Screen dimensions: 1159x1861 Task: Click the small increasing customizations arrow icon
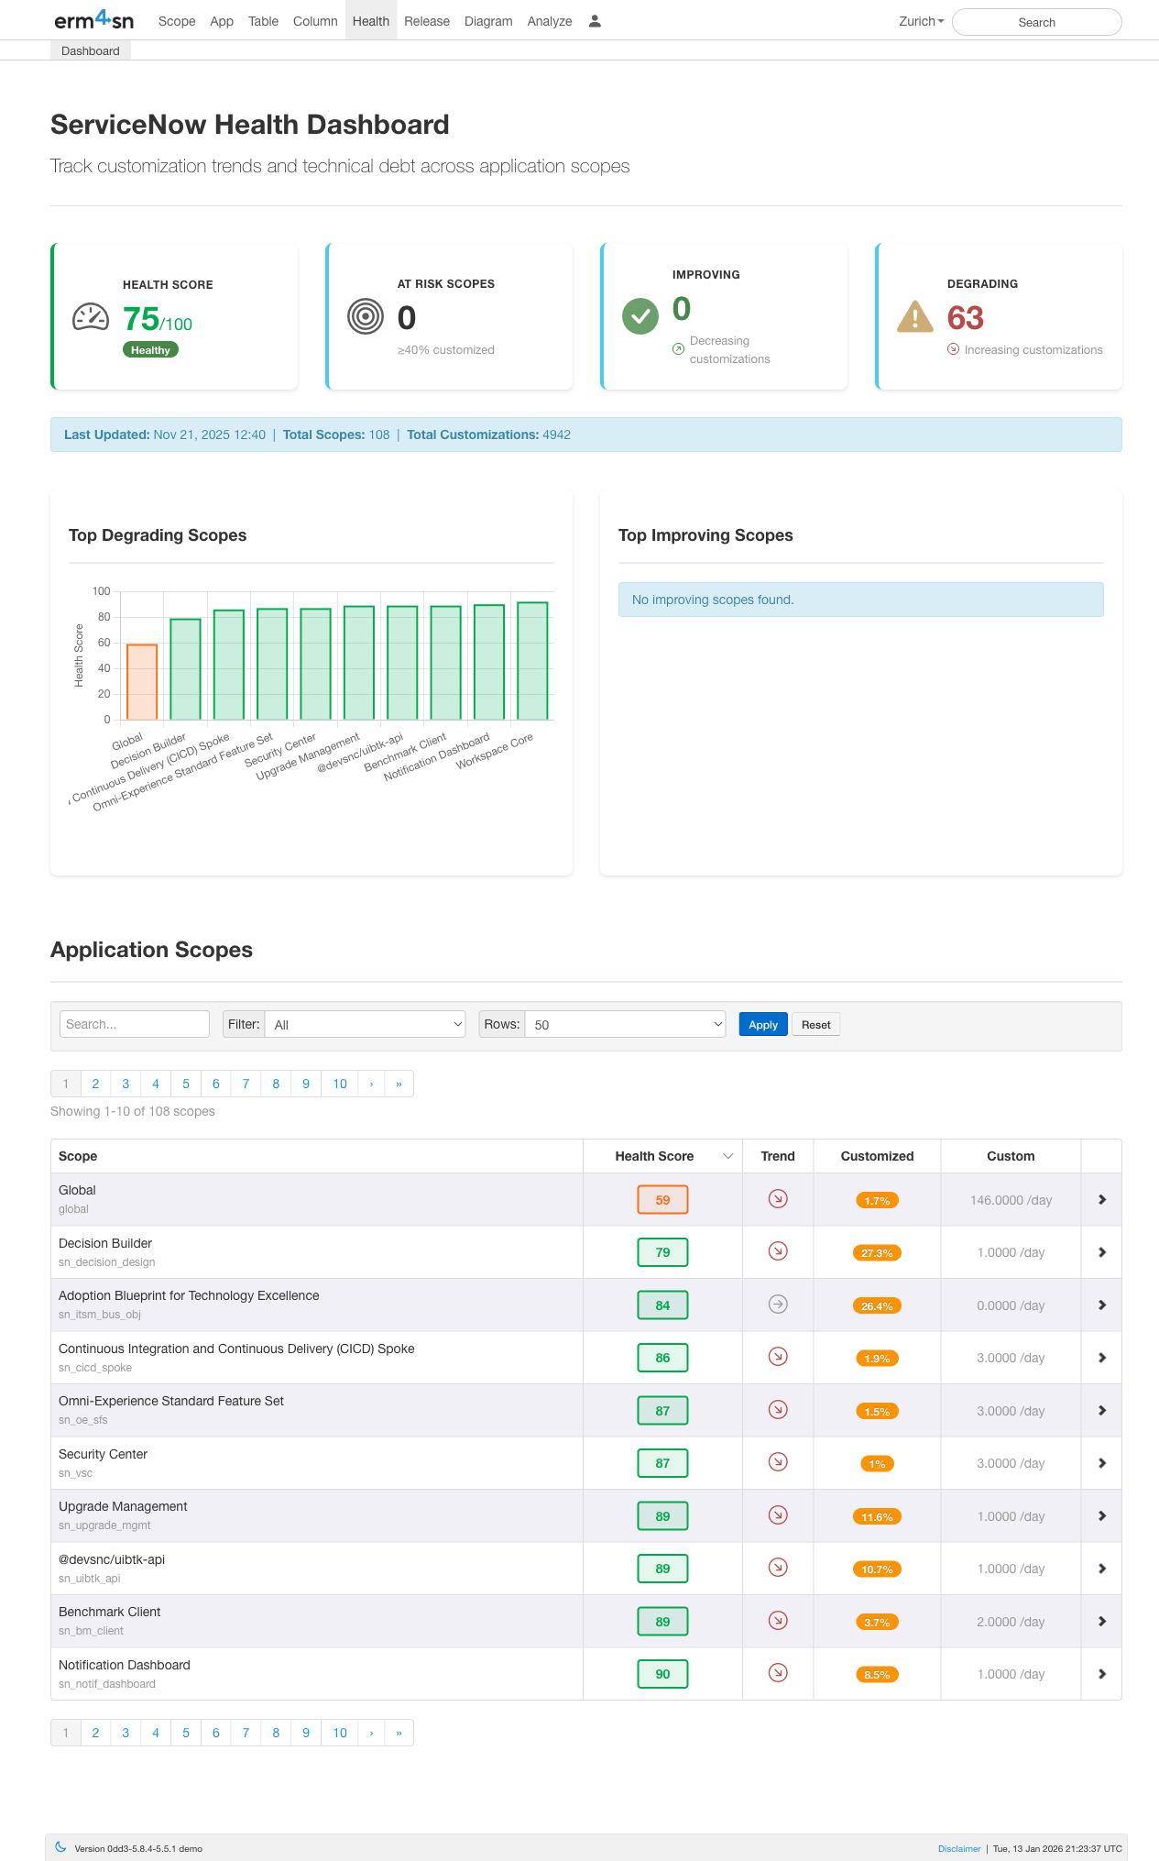[953, 349]
